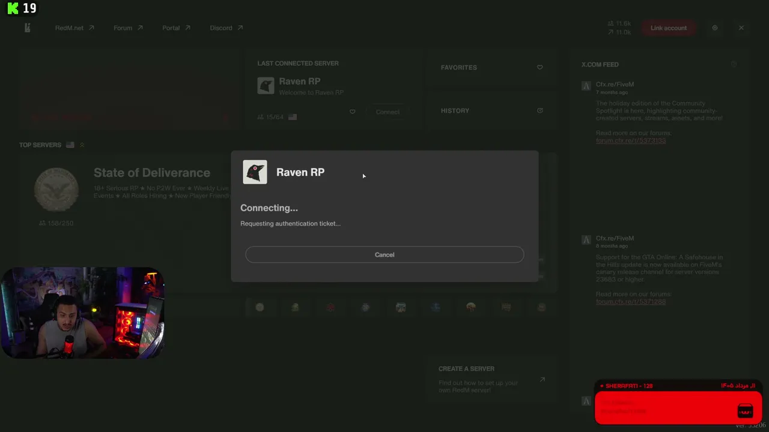Select the seventh server icon in bottom row
Screen dimensions: 769x432
(471, 307)
